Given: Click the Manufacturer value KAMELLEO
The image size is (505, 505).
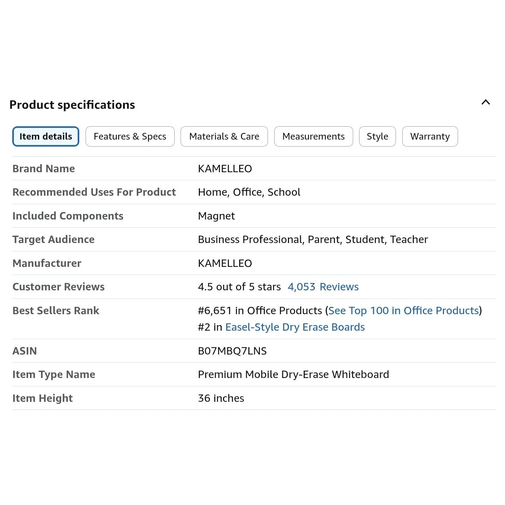Looking at the screenshot, I should (225, 263).
